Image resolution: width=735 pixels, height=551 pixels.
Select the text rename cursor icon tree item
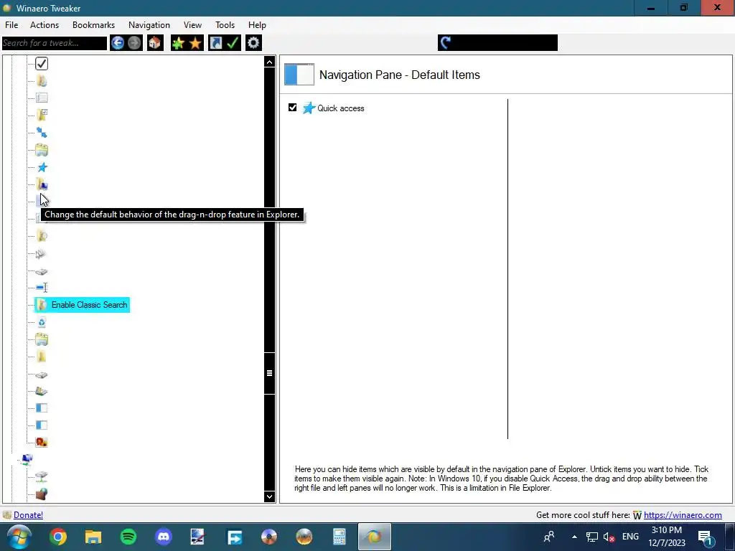click(x=42, y=287)
